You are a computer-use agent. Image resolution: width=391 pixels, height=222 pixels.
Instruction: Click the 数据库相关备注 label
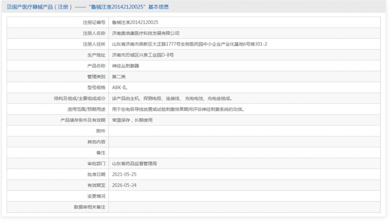[90, 207]
